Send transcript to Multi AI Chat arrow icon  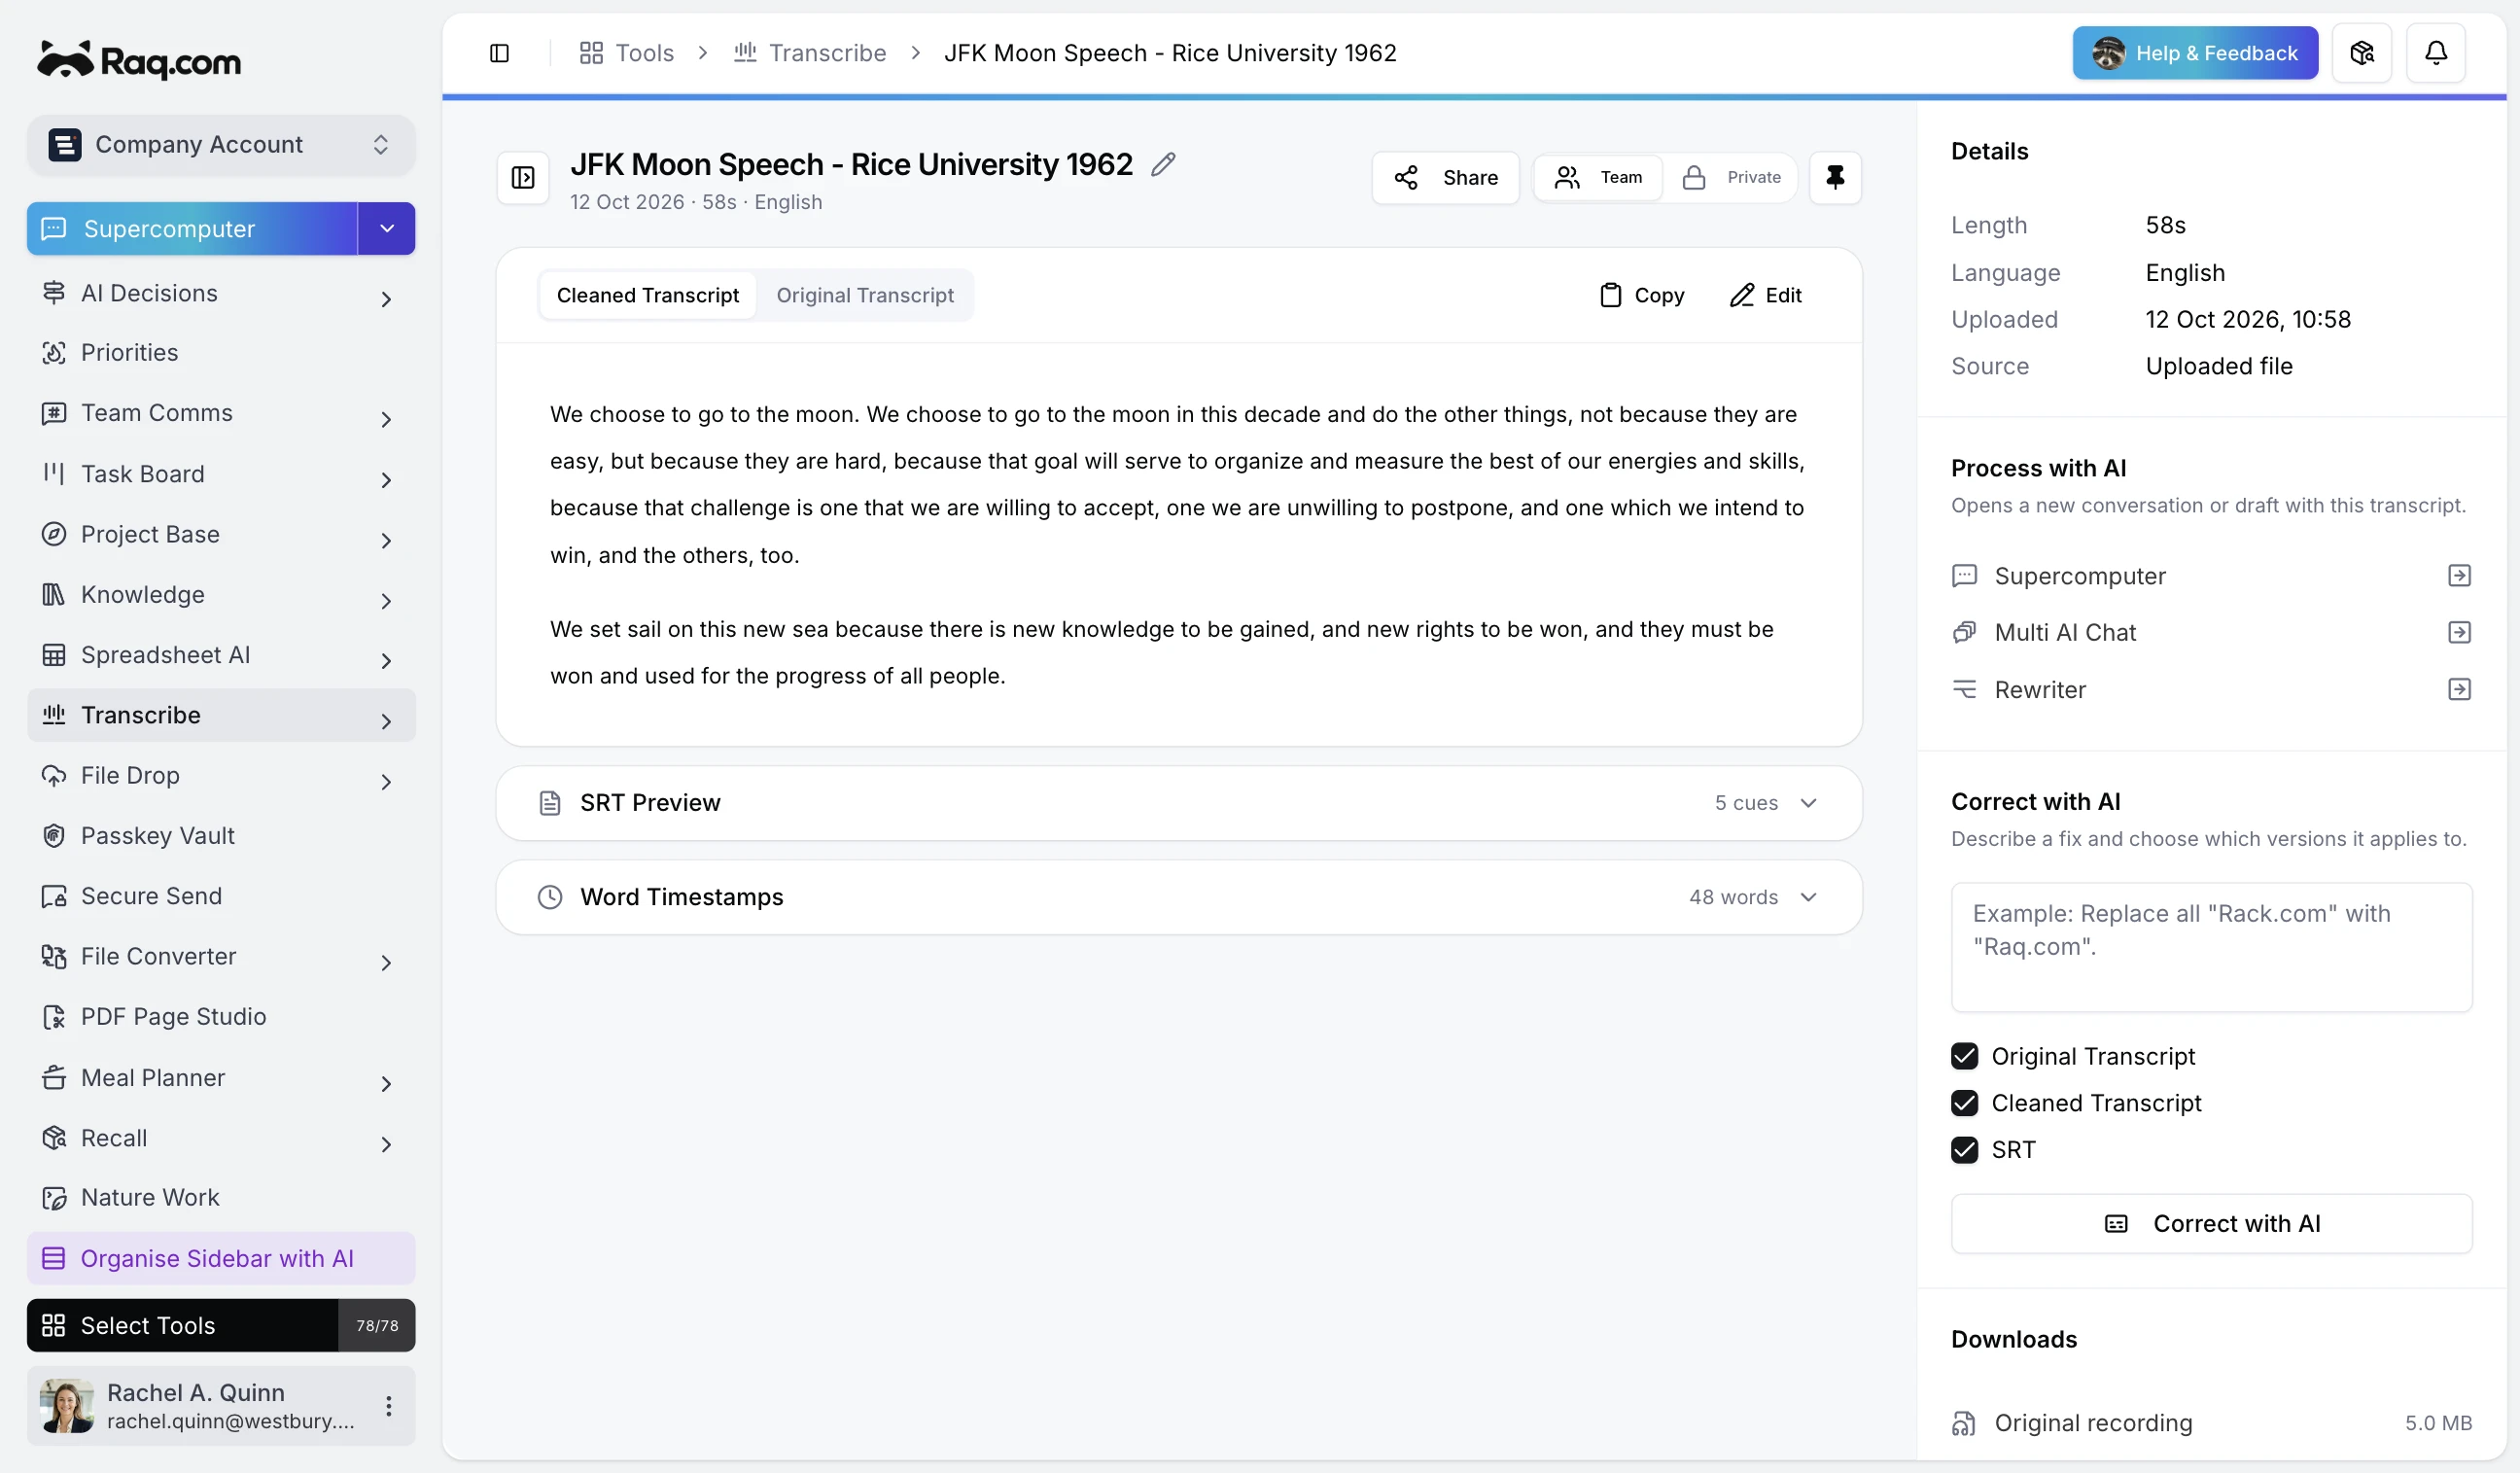point(2459,632)
